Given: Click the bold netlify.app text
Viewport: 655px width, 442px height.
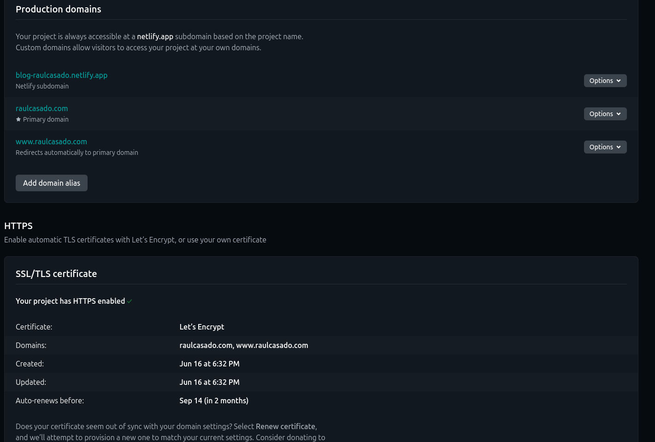Looking at the screenshot, I should click(x=155, y=36).
